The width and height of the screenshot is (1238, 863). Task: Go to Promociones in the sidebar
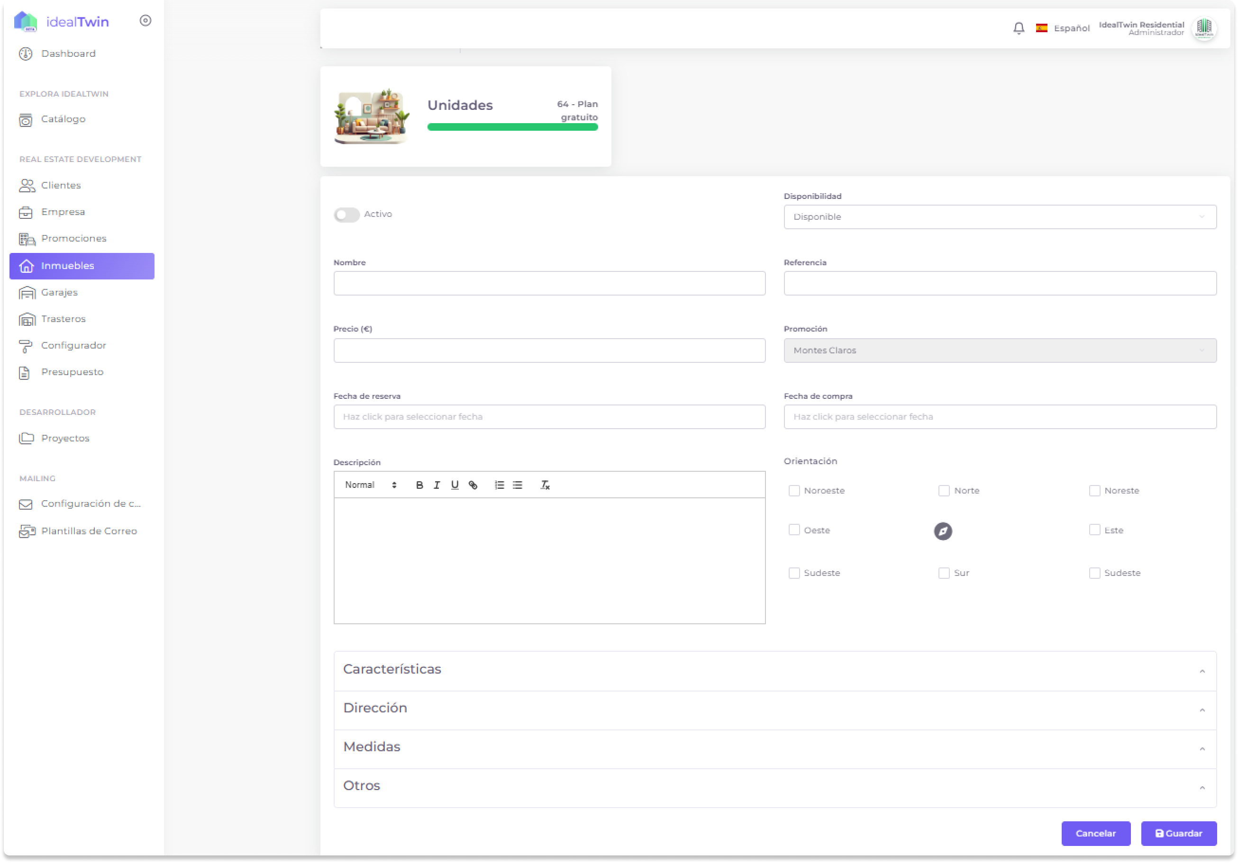(x=73, y=239)
